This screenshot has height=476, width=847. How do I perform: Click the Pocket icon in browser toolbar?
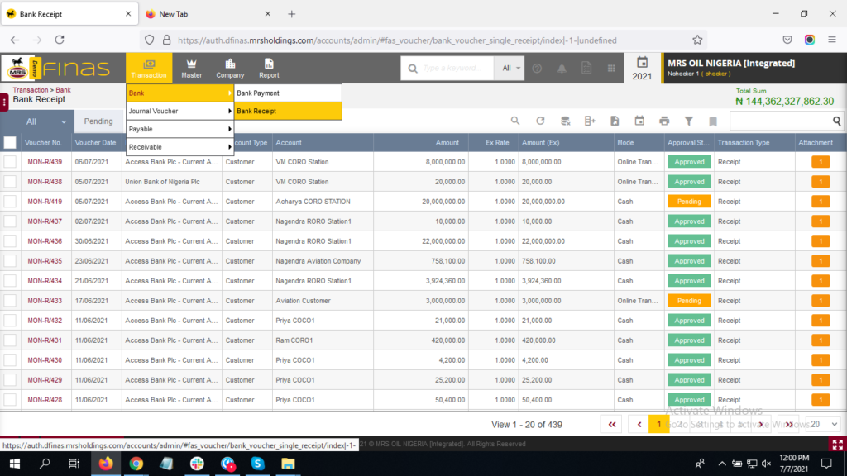click(x=787, y=40)
